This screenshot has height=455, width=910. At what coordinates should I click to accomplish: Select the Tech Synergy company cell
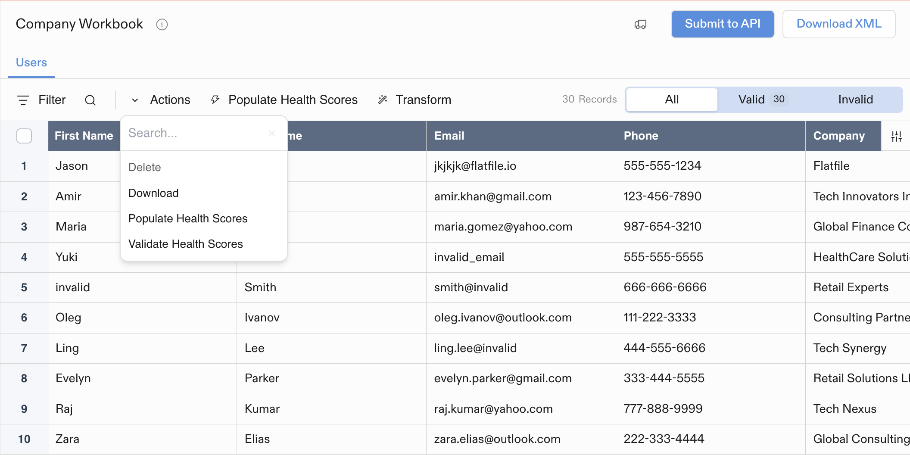(857, 348)
